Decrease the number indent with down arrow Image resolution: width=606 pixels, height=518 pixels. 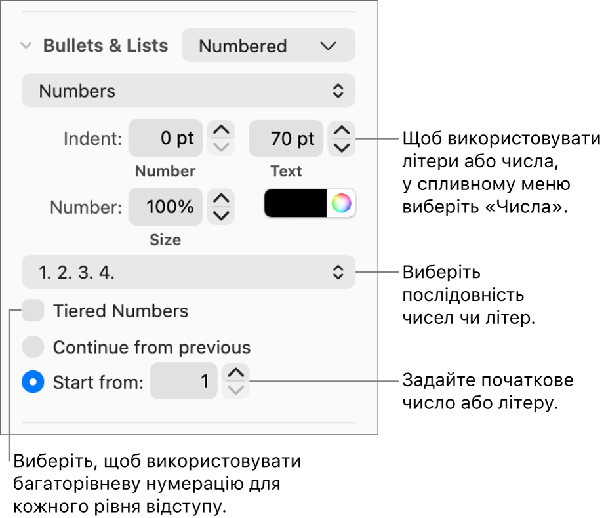point(222,147)
